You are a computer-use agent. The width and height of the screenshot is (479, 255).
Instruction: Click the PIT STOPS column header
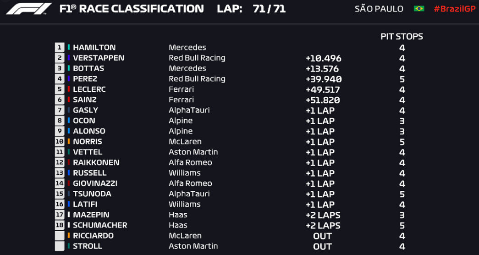[402, 37]
